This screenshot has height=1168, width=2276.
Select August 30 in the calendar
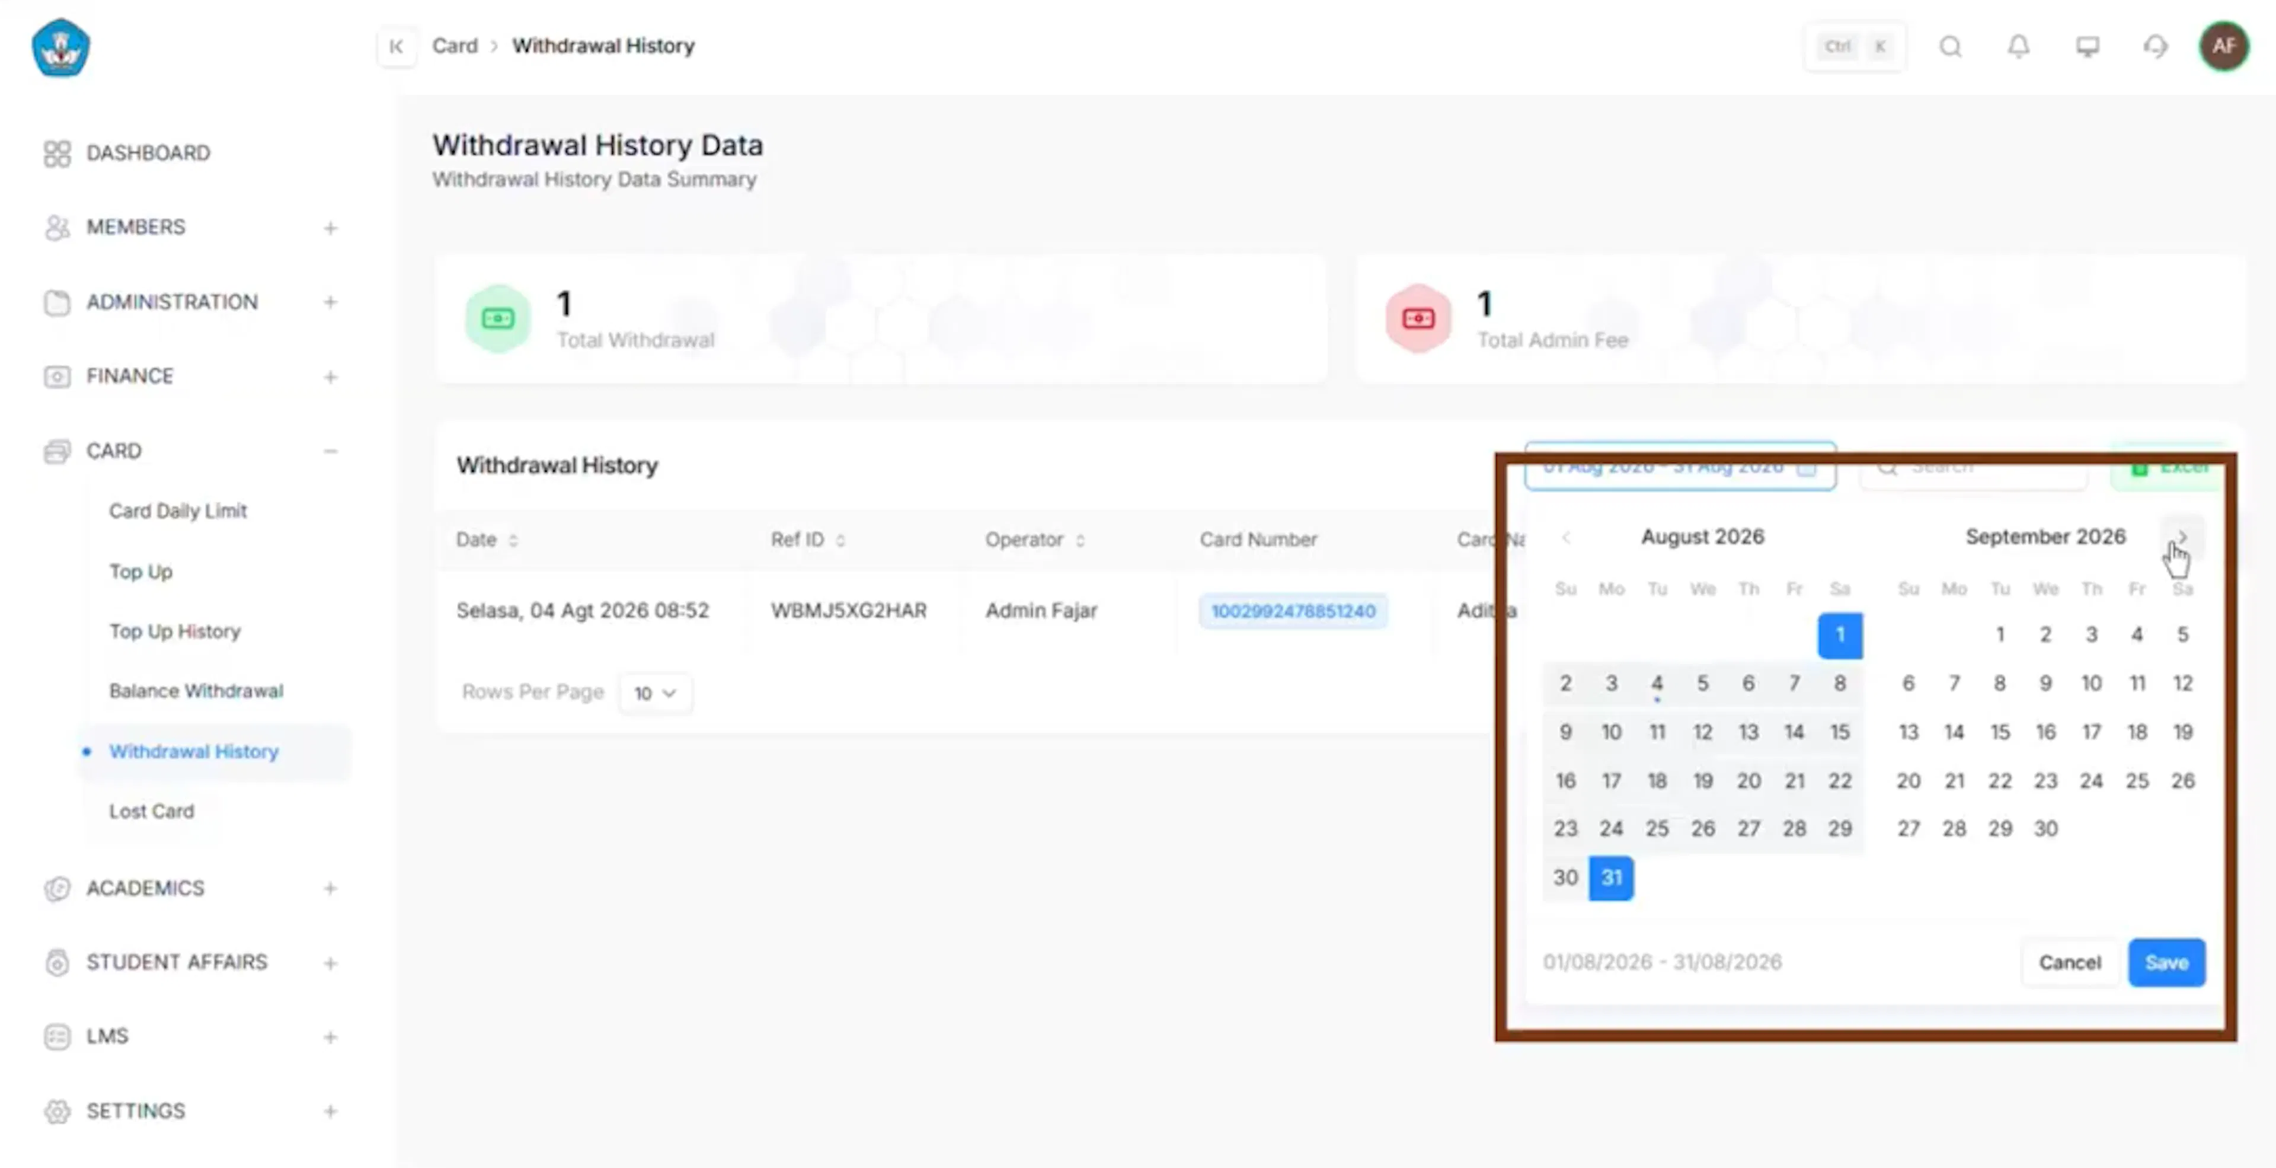[x=1565, y=878]
